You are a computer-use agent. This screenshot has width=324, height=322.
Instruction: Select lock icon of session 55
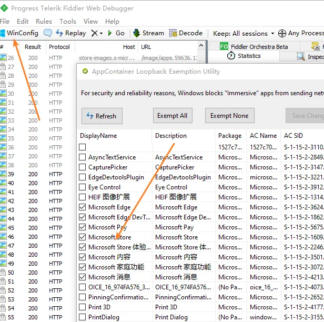pyautogui.click(x=3, y=317)
